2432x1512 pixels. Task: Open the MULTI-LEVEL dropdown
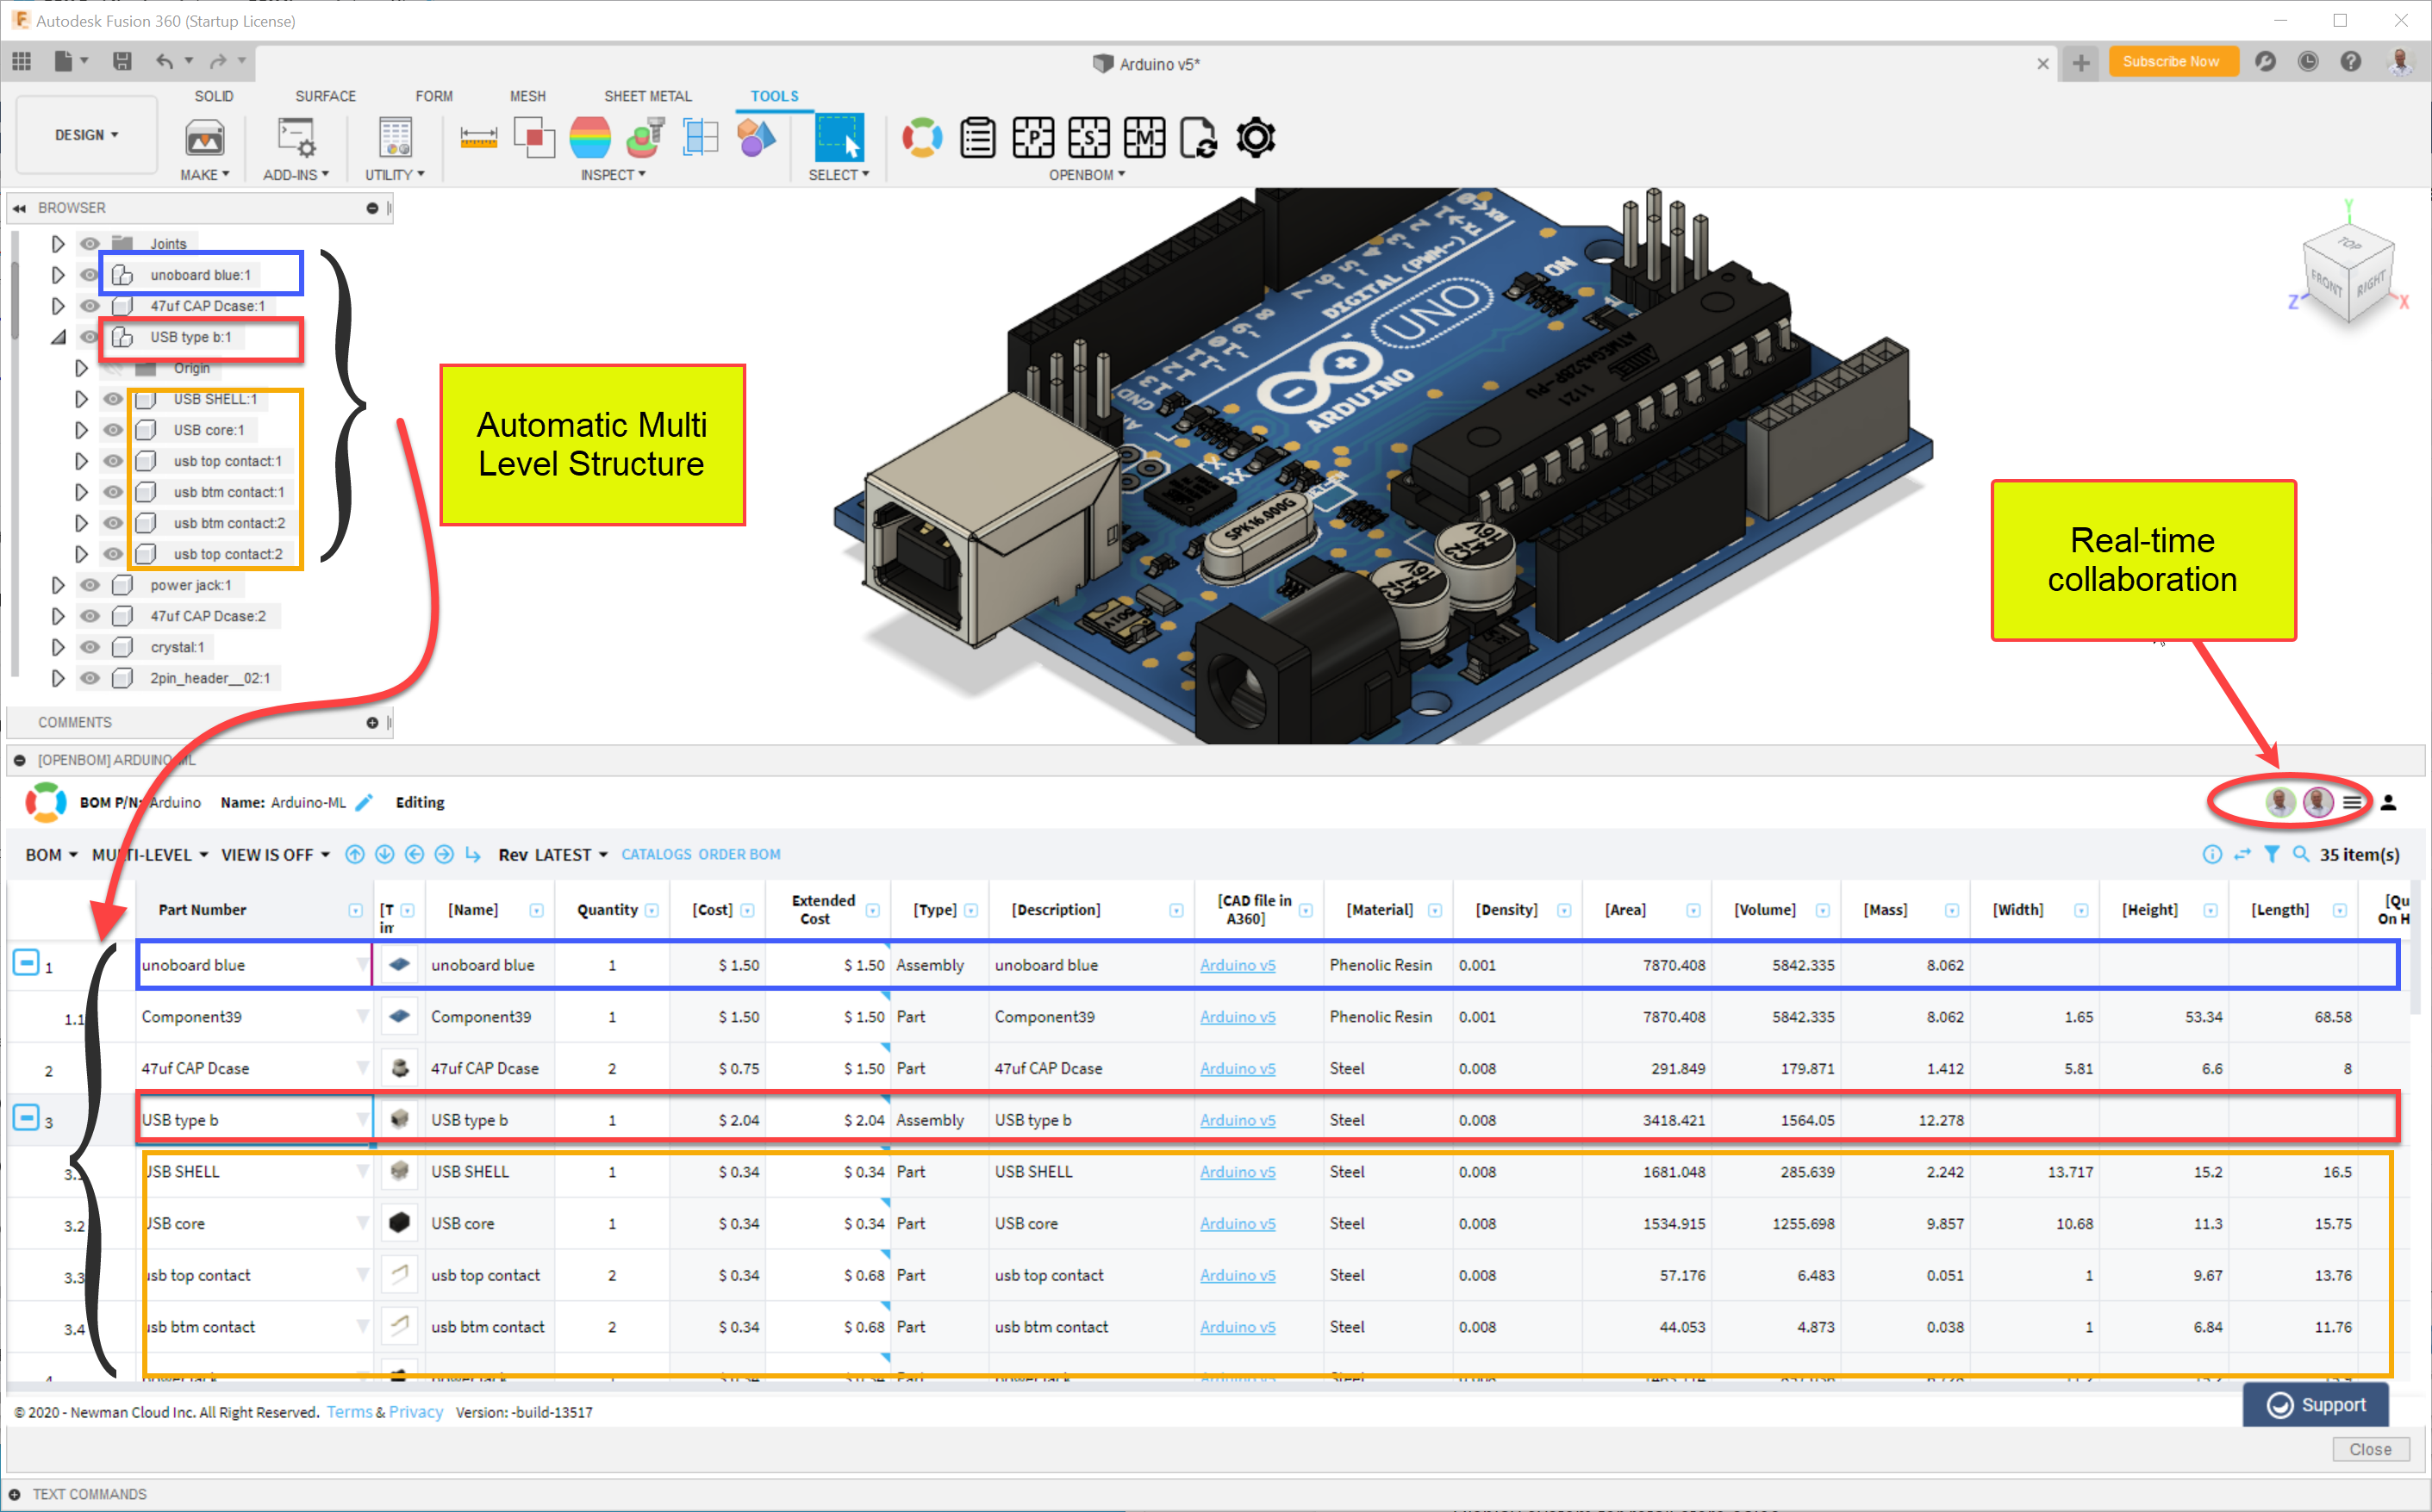click(150, 854)
